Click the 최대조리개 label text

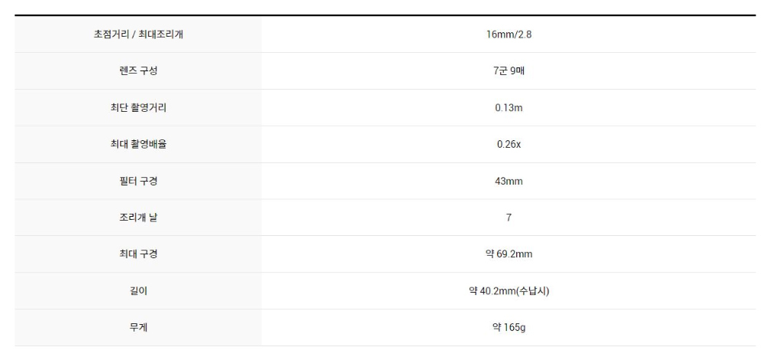coord(159,34)
